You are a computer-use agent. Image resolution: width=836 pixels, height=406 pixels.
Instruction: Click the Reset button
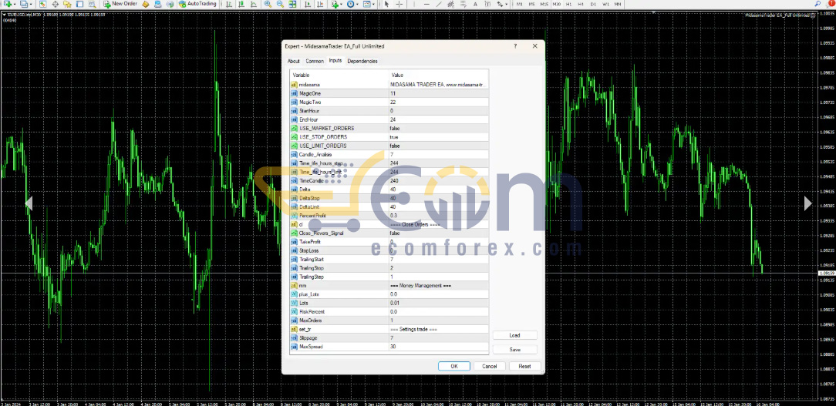coord(524,366)
